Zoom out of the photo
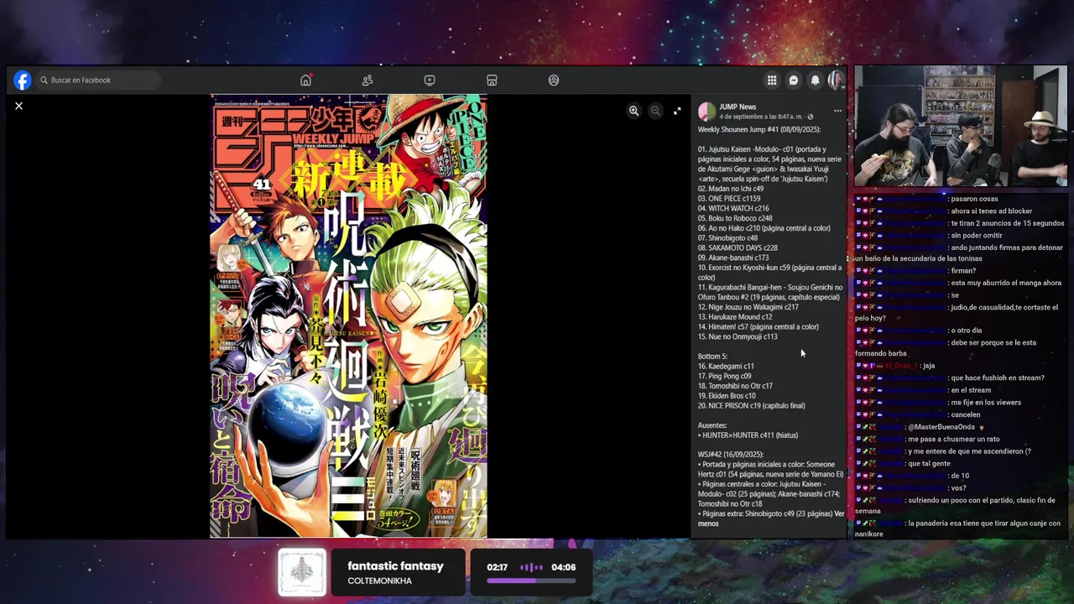Screen dimensions: 1074x604 click(x=655, y=111)
